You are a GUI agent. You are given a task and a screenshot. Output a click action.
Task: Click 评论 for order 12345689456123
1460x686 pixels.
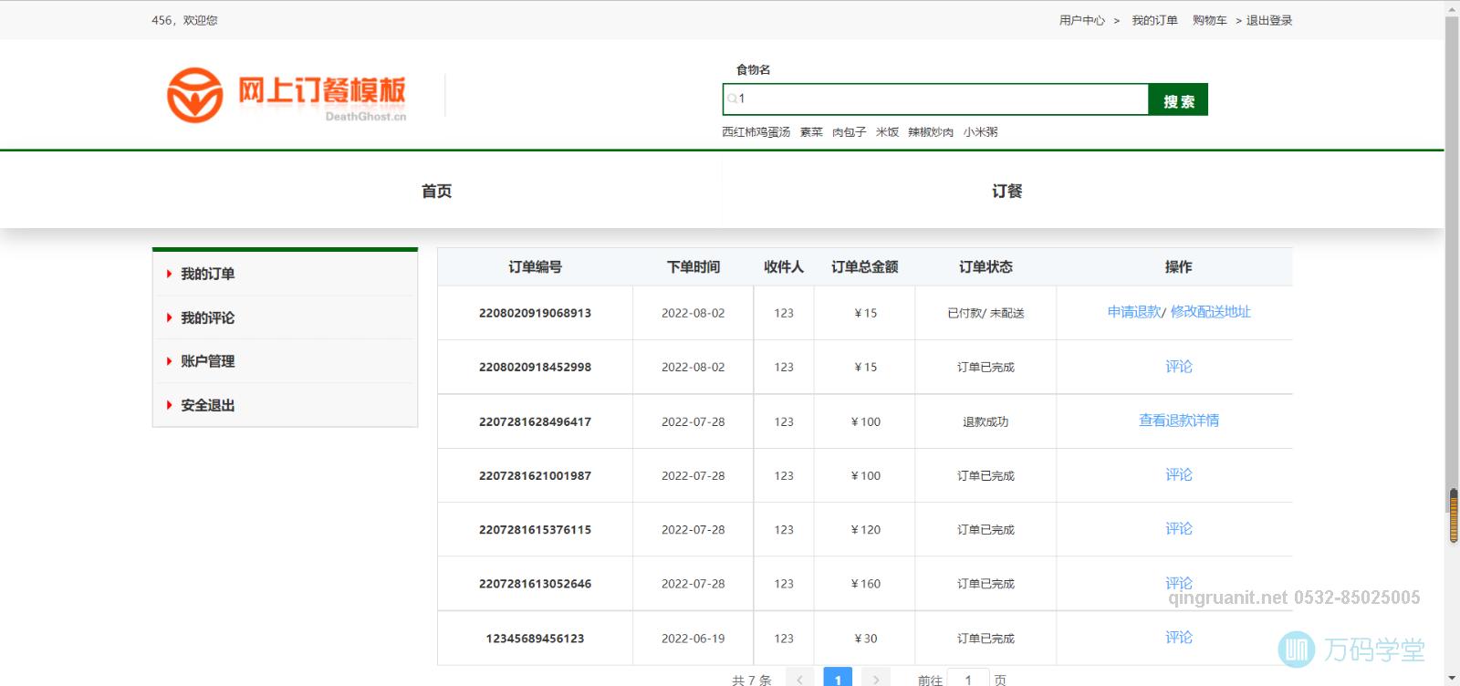point(1179,637)
